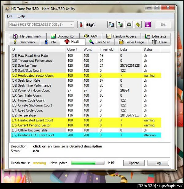
Task: Select the Unsafe Shutdown Count row
Action: (x=86, y=105)
